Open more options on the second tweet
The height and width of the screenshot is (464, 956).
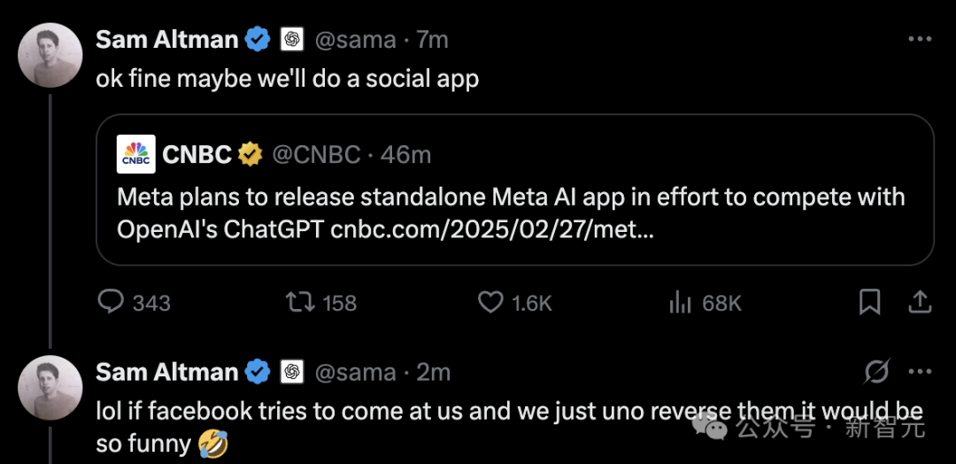[920, 372]
